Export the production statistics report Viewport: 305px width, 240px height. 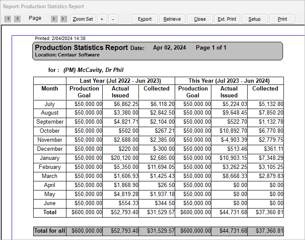pos(145,19)
